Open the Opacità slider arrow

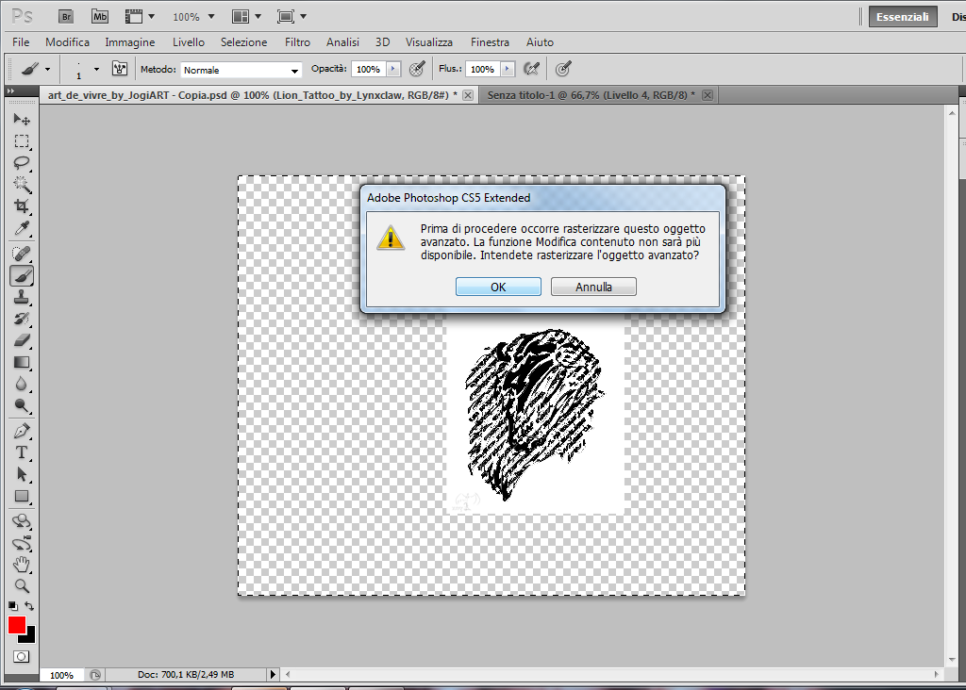[393, 69]
